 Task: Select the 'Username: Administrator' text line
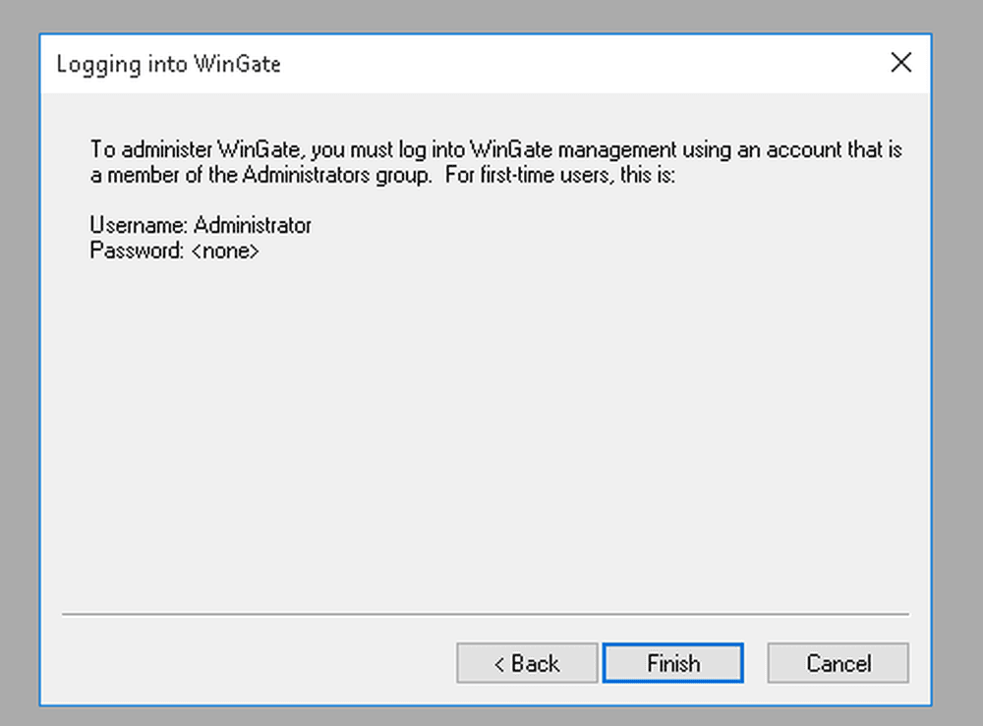201,225
